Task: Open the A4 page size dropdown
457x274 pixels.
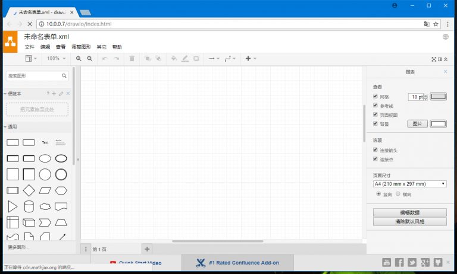Action: [409, 184]
